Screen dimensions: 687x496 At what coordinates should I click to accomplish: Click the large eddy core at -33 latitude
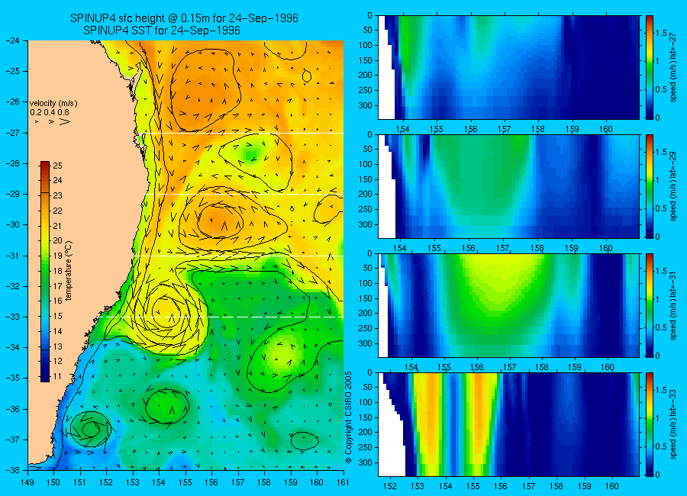click(x=166, y=311)
